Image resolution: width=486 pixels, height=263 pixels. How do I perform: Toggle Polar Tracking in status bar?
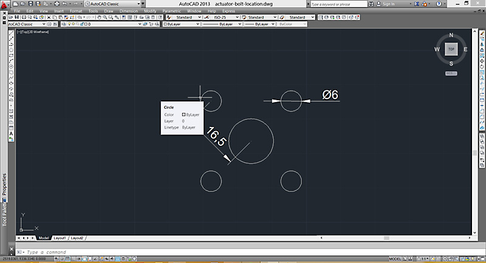click(x=79, y=259)
